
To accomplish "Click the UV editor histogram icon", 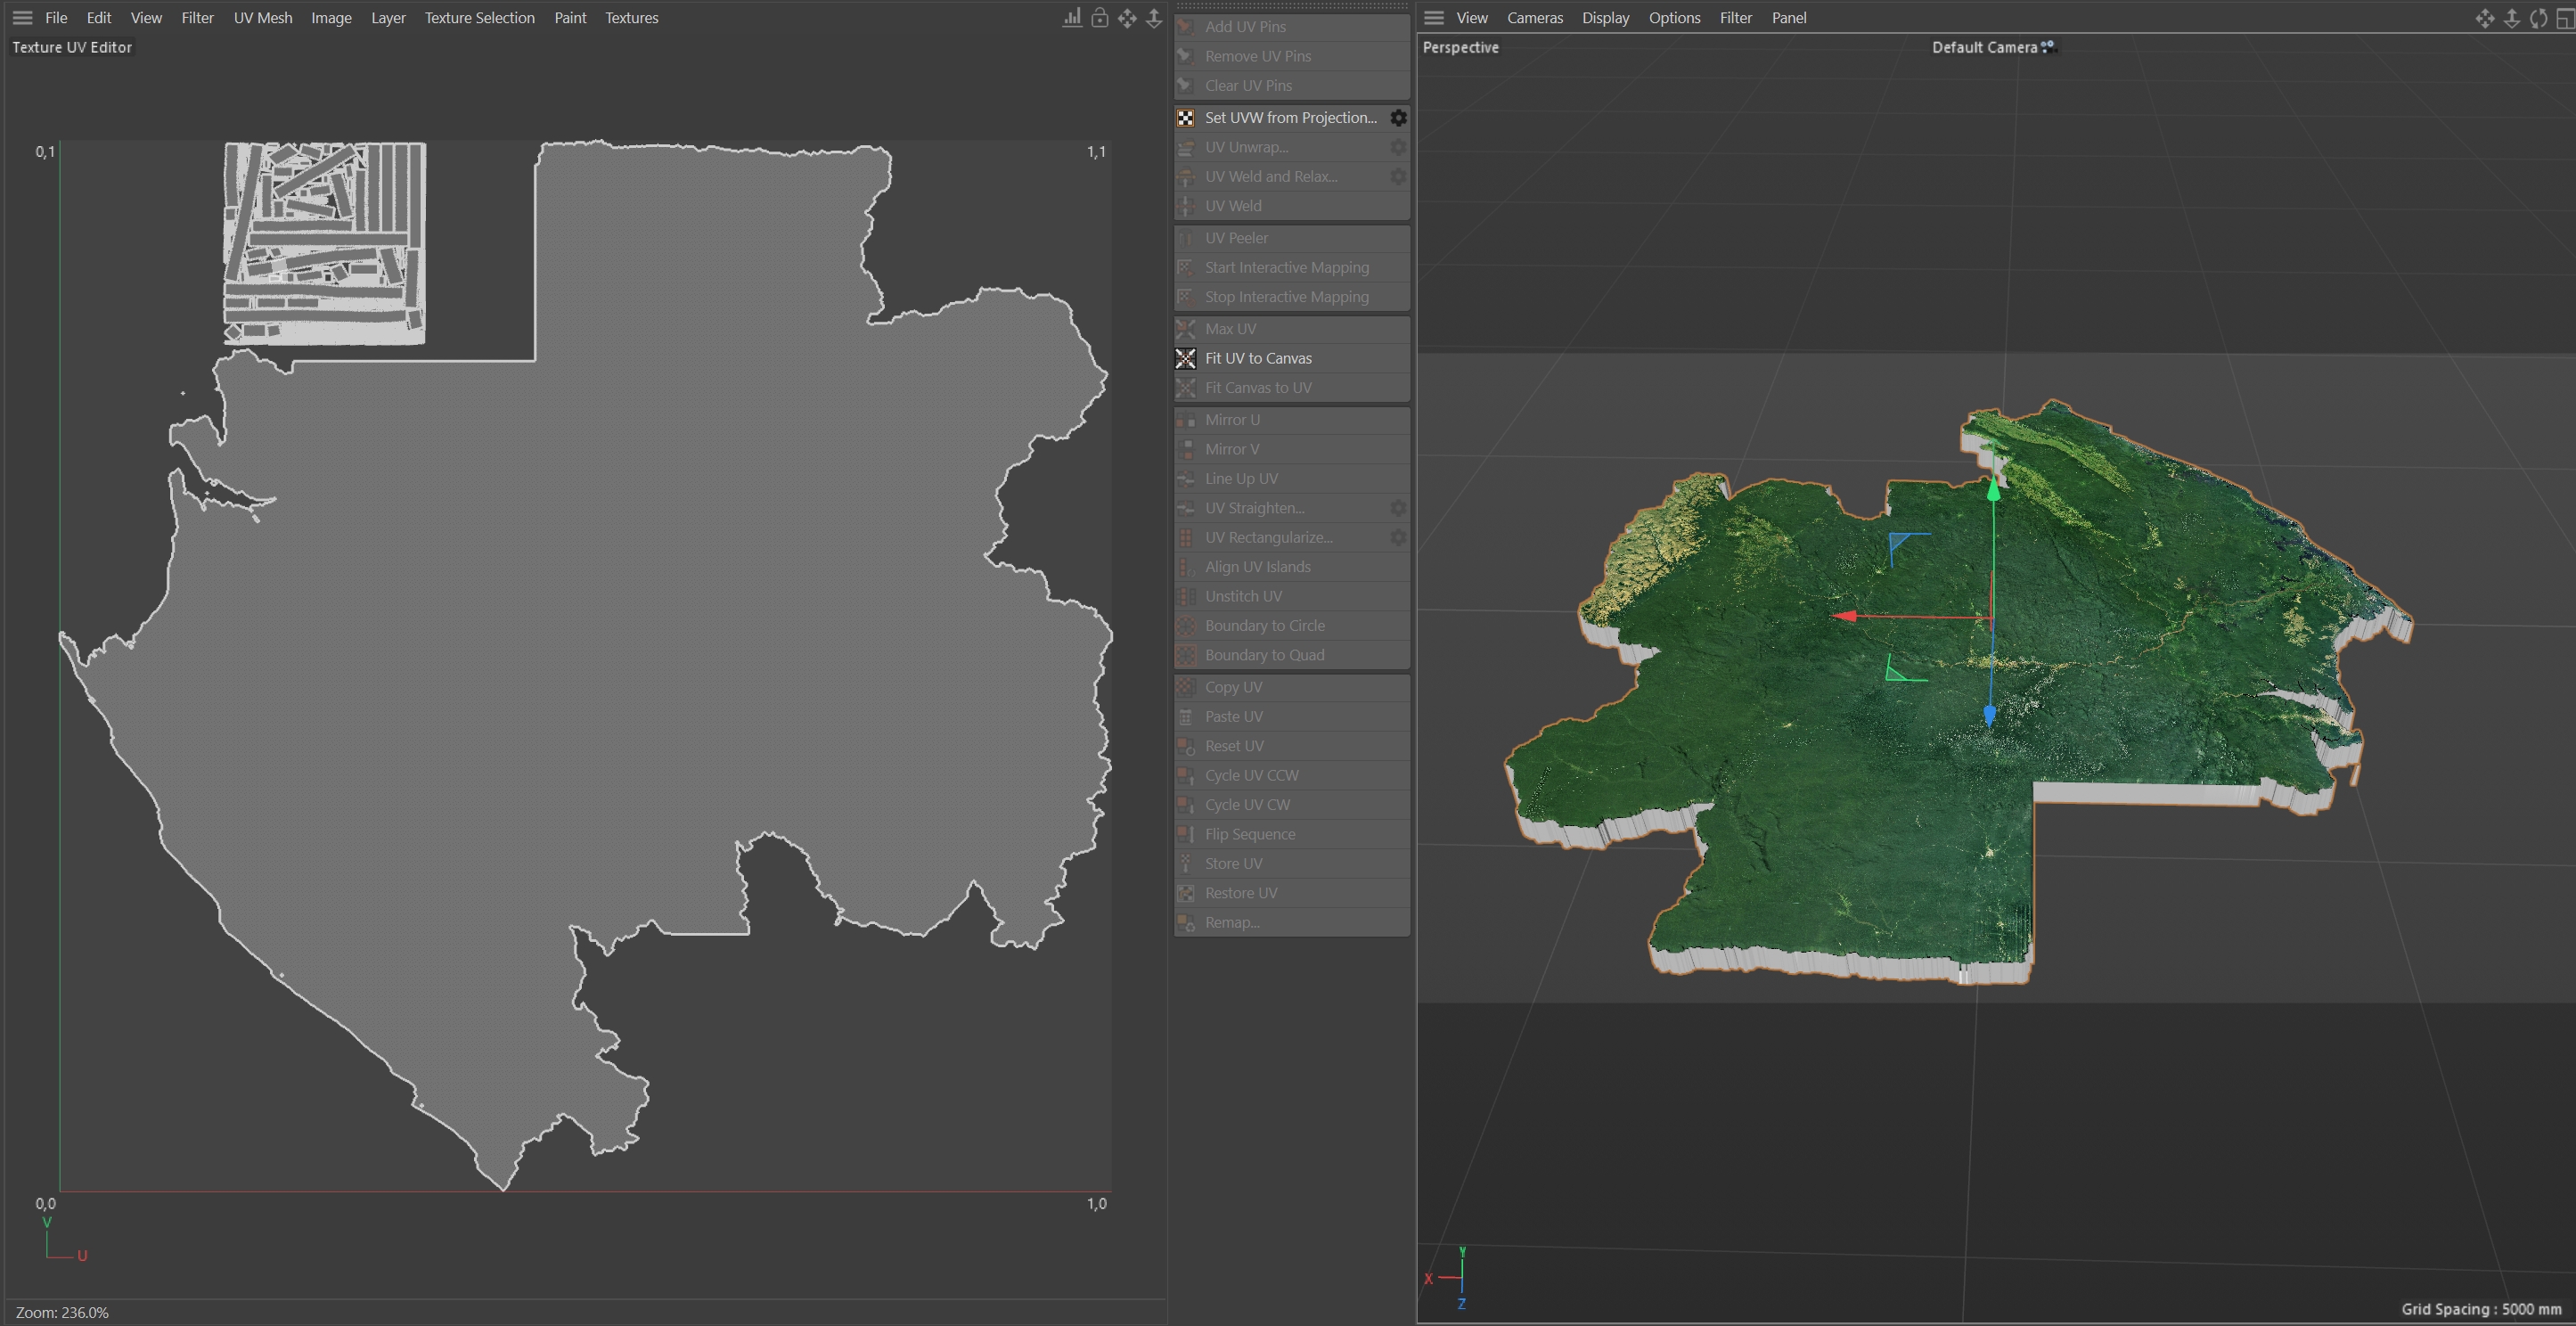I will (x=1072, y=18).
